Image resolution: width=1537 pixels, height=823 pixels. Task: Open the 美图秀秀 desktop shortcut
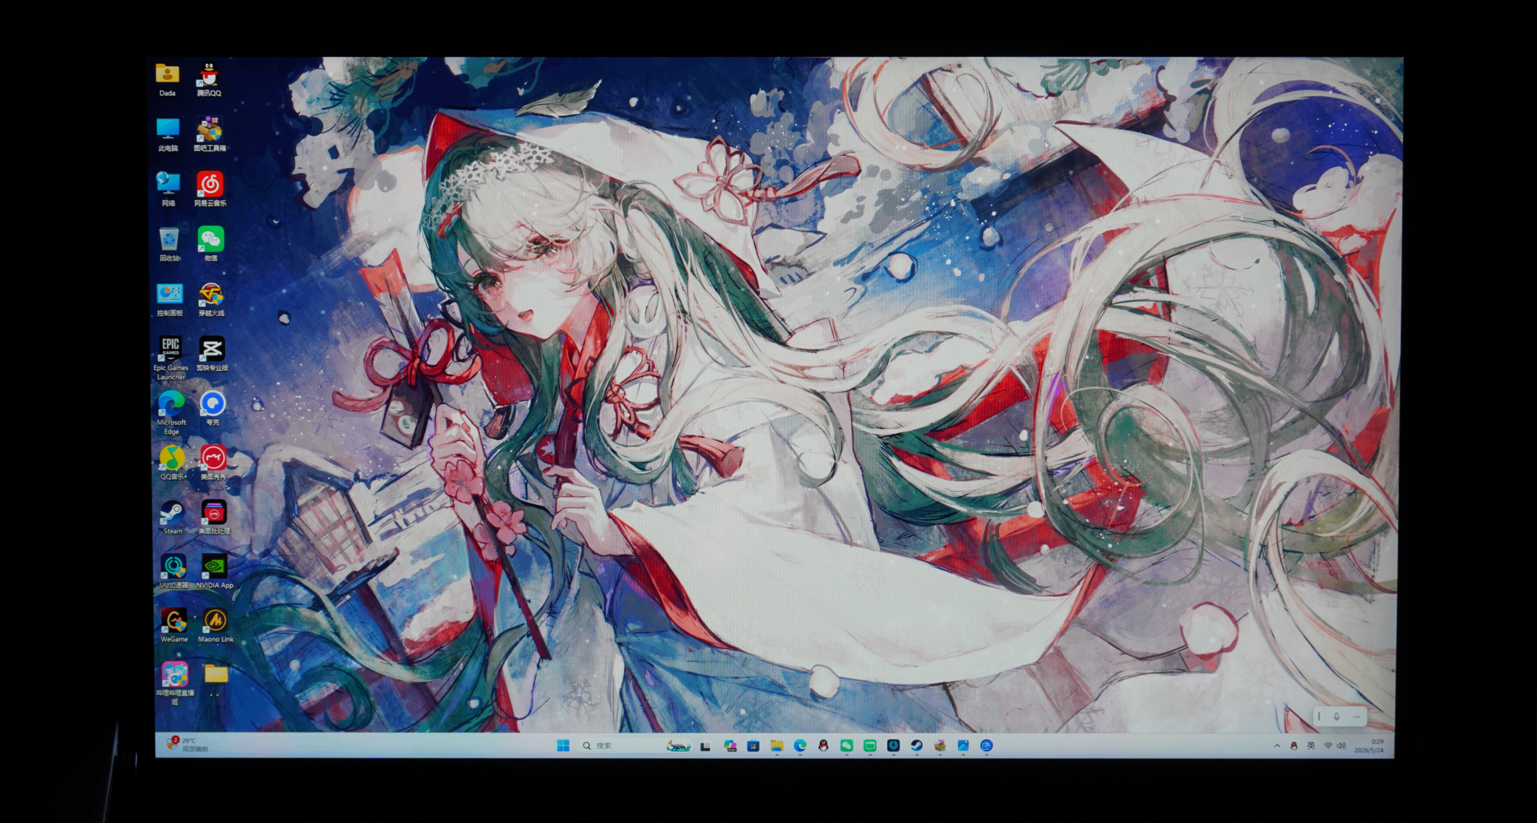[x=213, y=463]
